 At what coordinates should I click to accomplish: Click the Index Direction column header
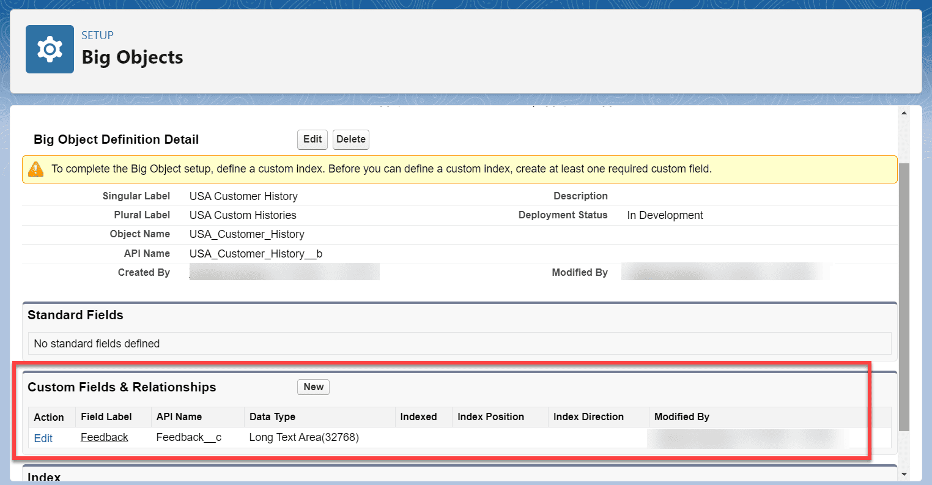(x=588, y=417)
